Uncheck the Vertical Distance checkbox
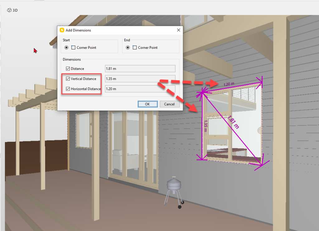This screenshot has width=319, height=231. (x=68, y=79)
